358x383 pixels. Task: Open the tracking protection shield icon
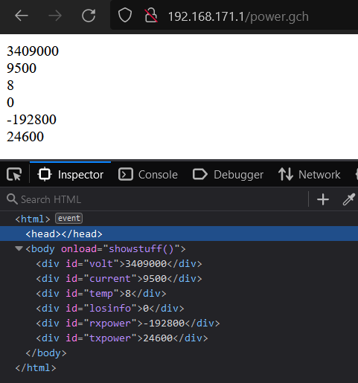point(125,16)
